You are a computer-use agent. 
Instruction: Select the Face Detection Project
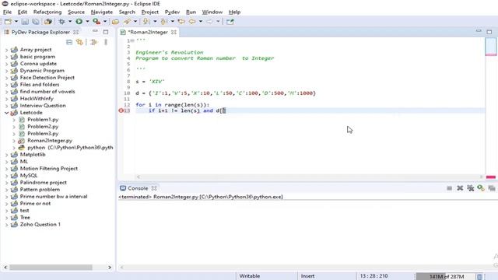47,78
